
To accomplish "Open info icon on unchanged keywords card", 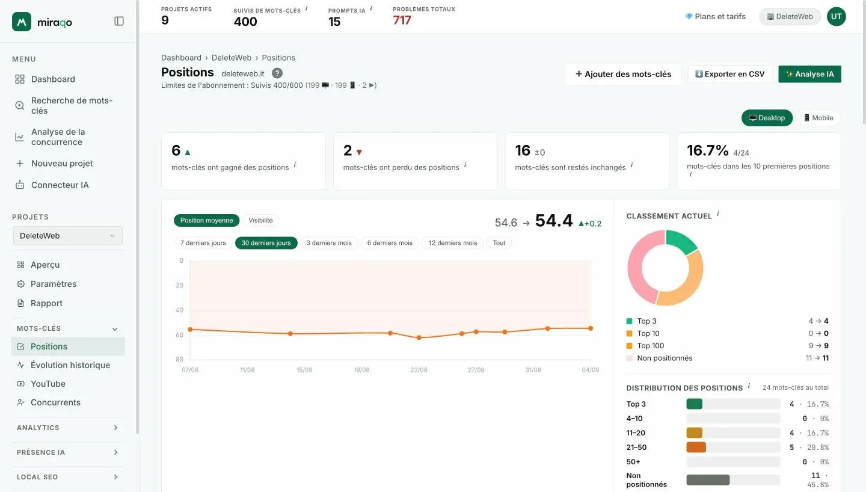I will coord(631,165).
